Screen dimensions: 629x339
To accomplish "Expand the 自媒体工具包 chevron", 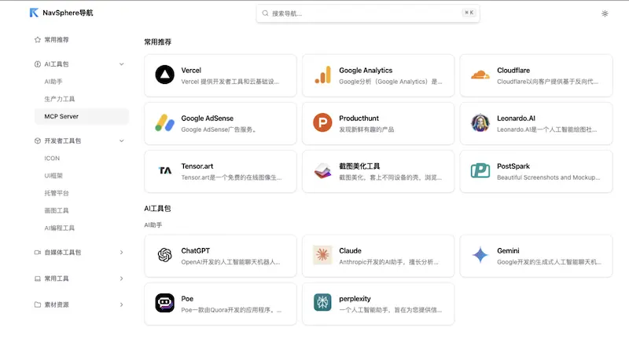I will [122, 253].
